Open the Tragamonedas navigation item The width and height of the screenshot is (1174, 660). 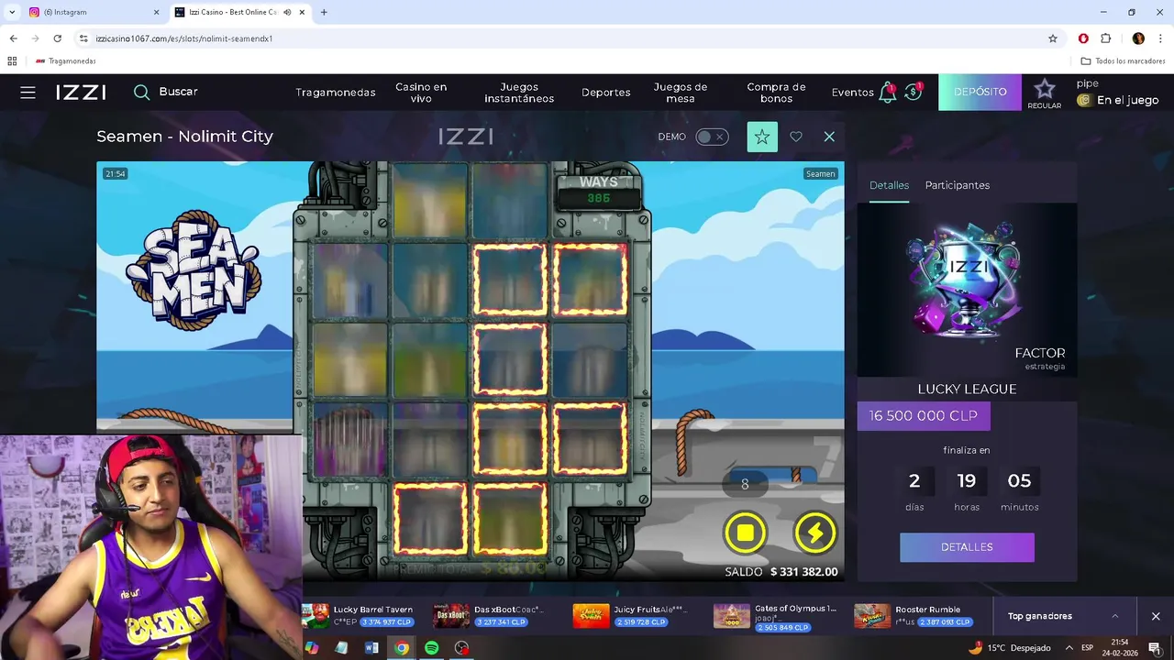coord(336,93)
